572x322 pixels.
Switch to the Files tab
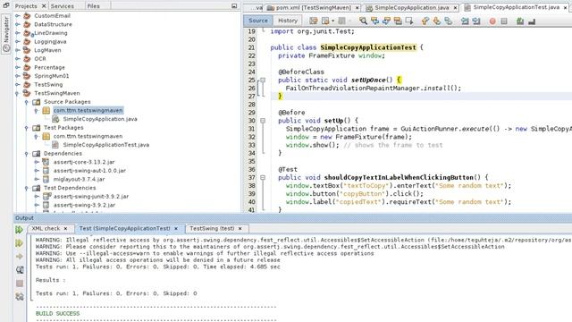pyautogui.click(x=93, y=6)
